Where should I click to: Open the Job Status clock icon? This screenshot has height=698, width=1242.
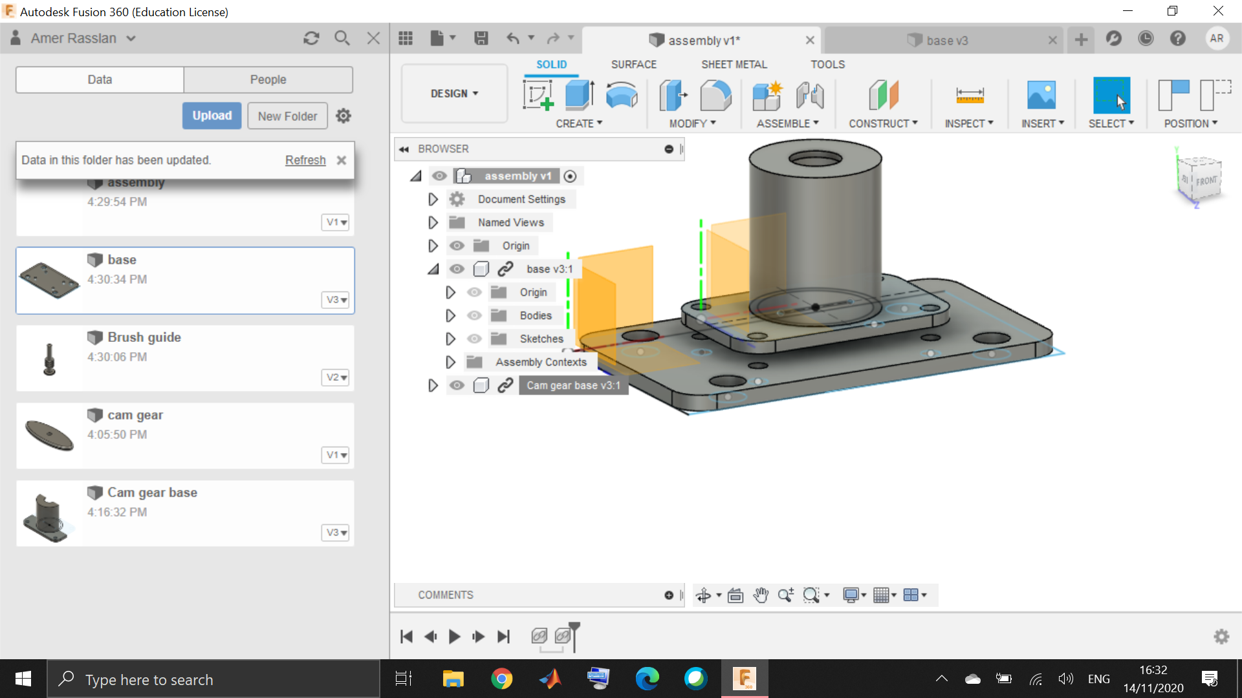coord(1146,39)
